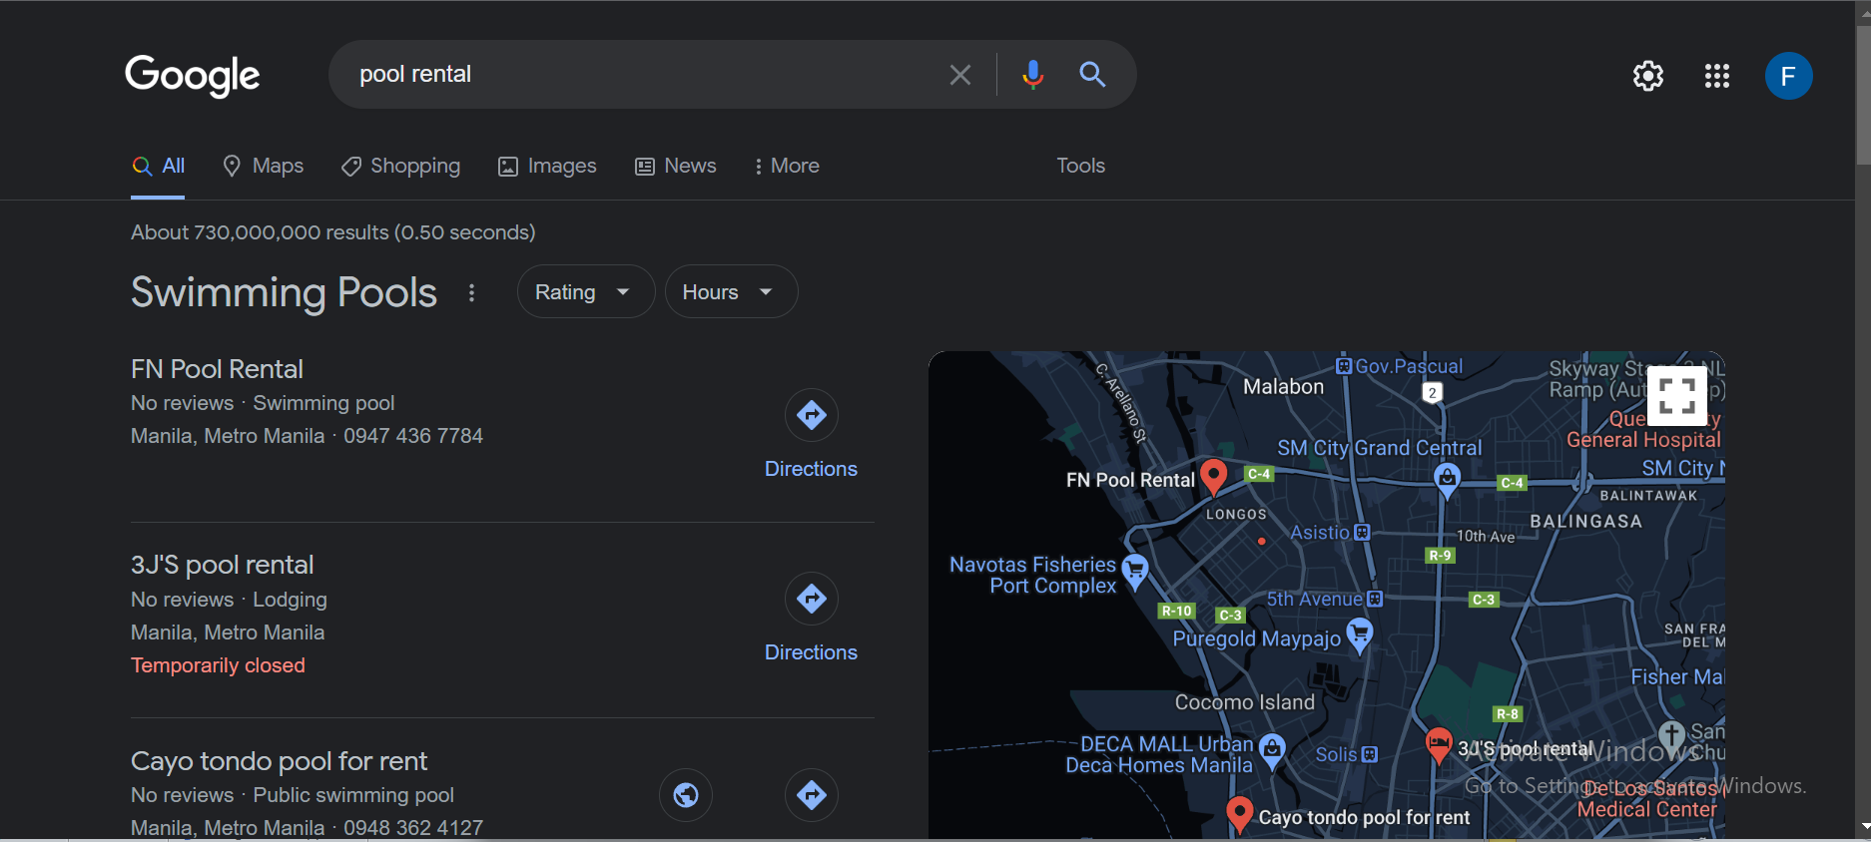The width and height of the screenshot is (1871, 842).
Task: Open the website globe icon for Cayo tondo
Action: (x=686, y=795)
